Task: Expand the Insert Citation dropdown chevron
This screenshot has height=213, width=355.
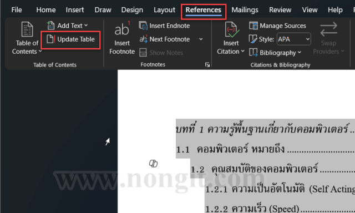Action: click(x=242, y=52)
